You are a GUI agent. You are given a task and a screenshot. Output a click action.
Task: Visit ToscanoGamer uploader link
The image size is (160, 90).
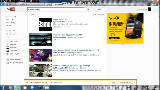(x=61, y=37)
